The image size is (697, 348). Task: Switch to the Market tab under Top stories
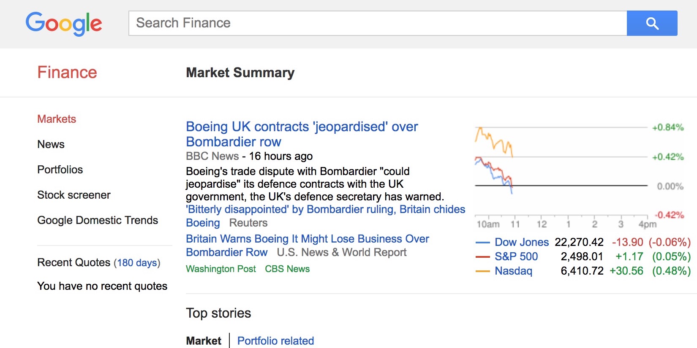[x=204, y=340]
